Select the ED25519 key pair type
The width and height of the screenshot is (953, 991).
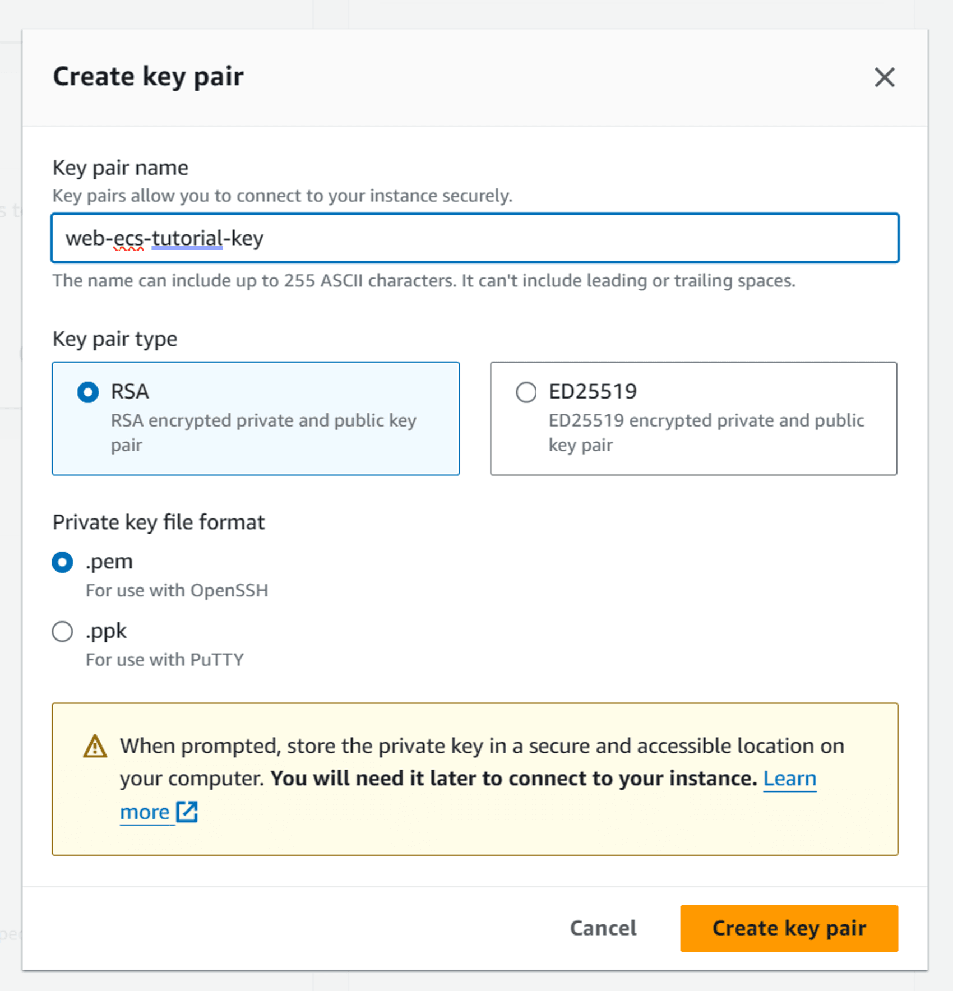pyautogui.click(x=525, y=392)
